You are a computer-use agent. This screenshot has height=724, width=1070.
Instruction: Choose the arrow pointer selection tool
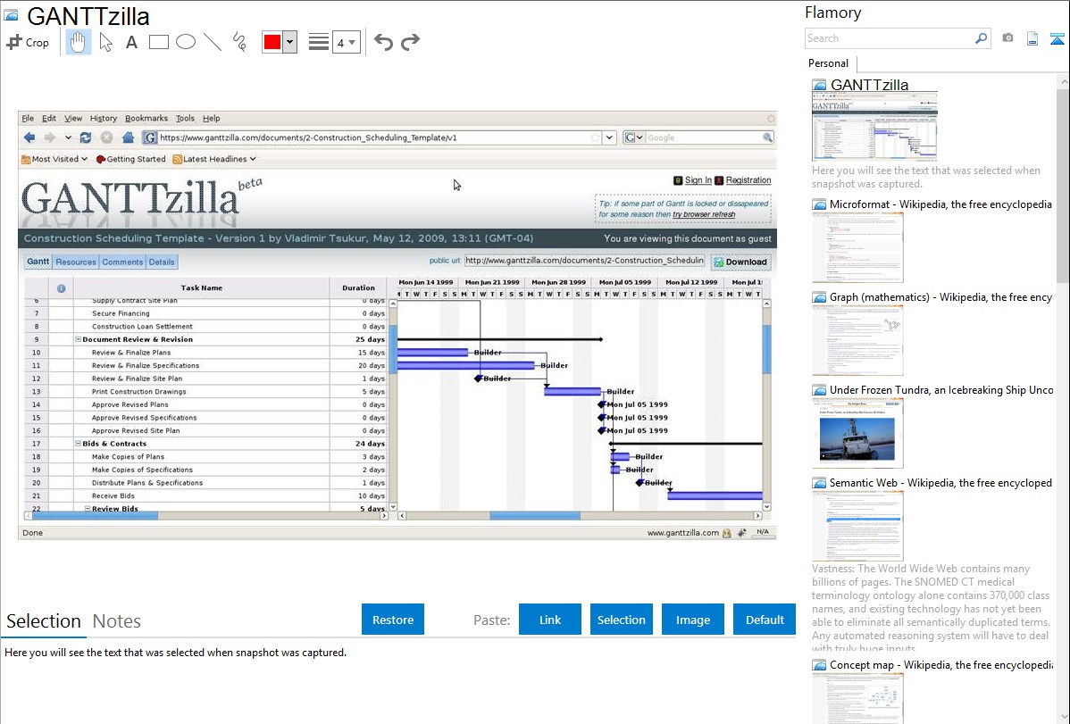coord(105,42)
